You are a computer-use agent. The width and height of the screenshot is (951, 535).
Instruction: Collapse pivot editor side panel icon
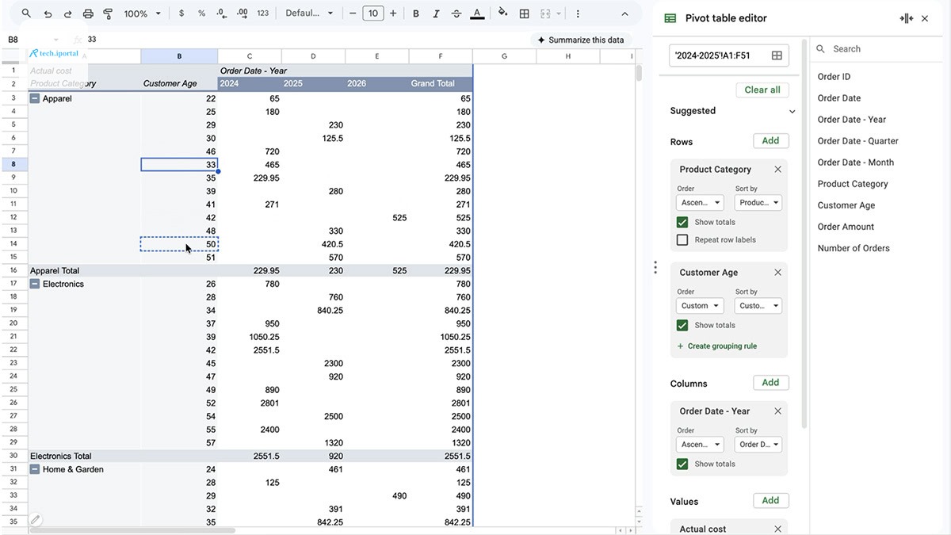pos(907,18)
